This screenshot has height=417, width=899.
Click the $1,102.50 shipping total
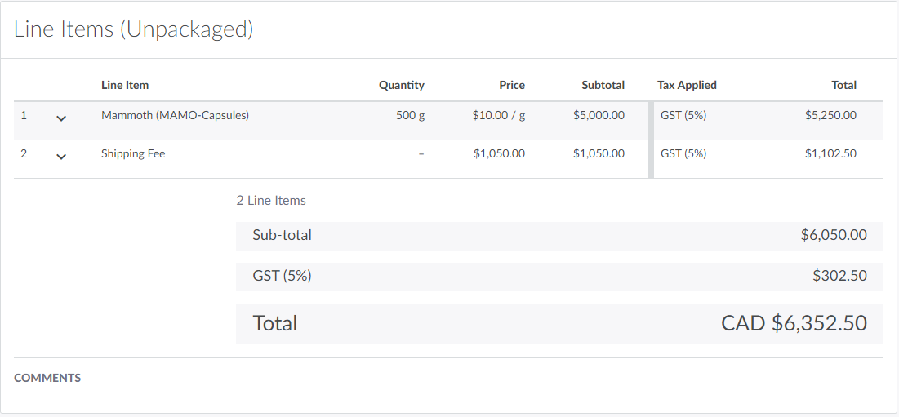tap(830, 153)
